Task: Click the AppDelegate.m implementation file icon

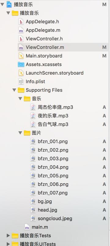Action: tap(21, 30)
